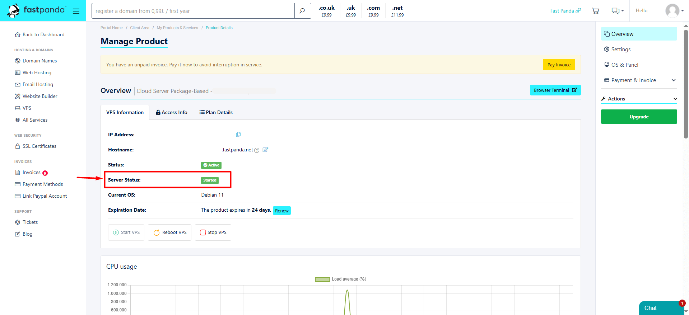Image resolution: width=689 pixels, height=315 pixels.
Task: Click the Stop VPS button
Action: 213,232
